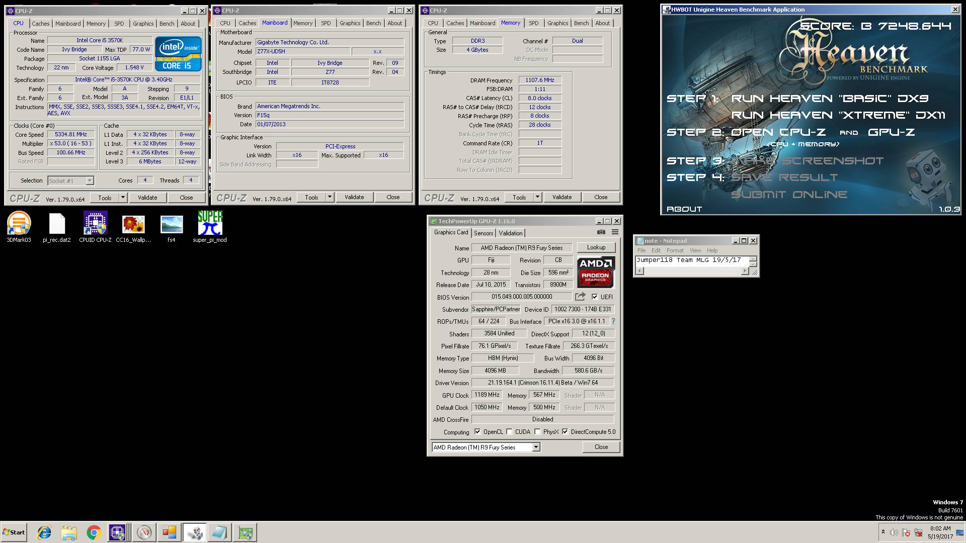Click Notepad horizontal scrollbar left arrow
This screenshot has height=543, width=966.
pos(639,271)
